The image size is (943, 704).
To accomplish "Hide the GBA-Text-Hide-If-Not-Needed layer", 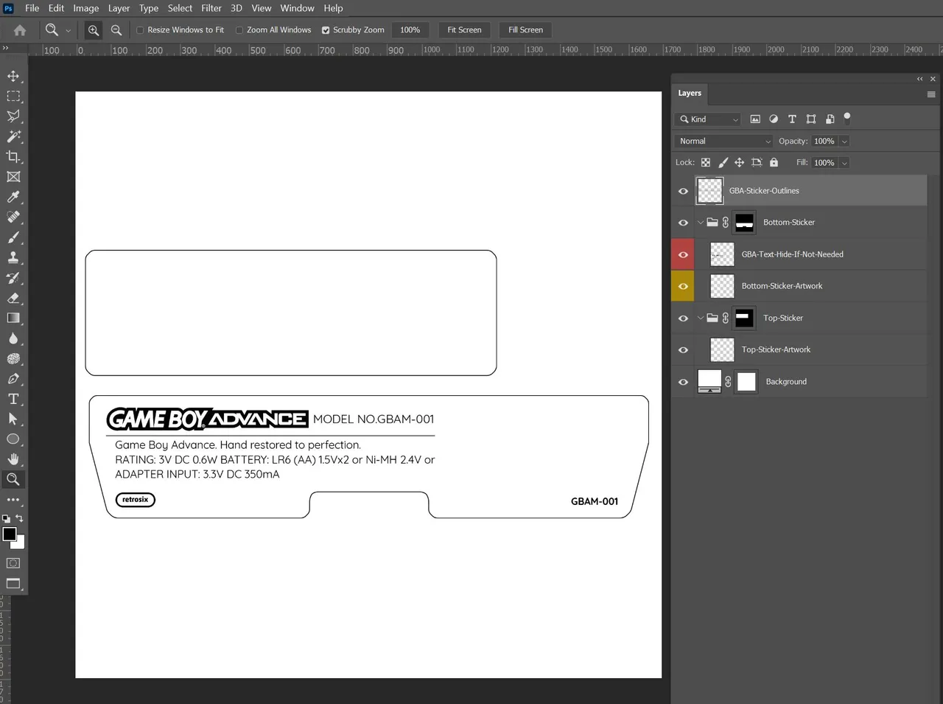I will (x=683, y=254).
